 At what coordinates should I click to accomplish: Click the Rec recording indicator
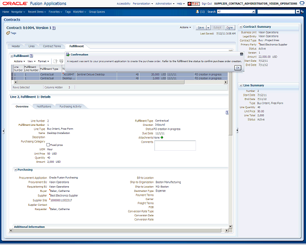point(193,4)
